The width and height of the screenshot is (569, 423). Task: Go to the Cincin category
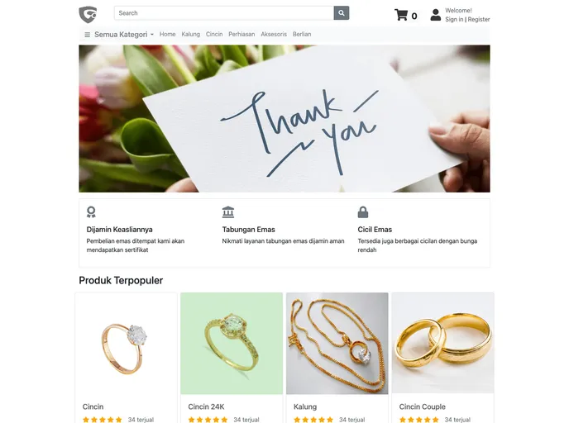(214, 34)
